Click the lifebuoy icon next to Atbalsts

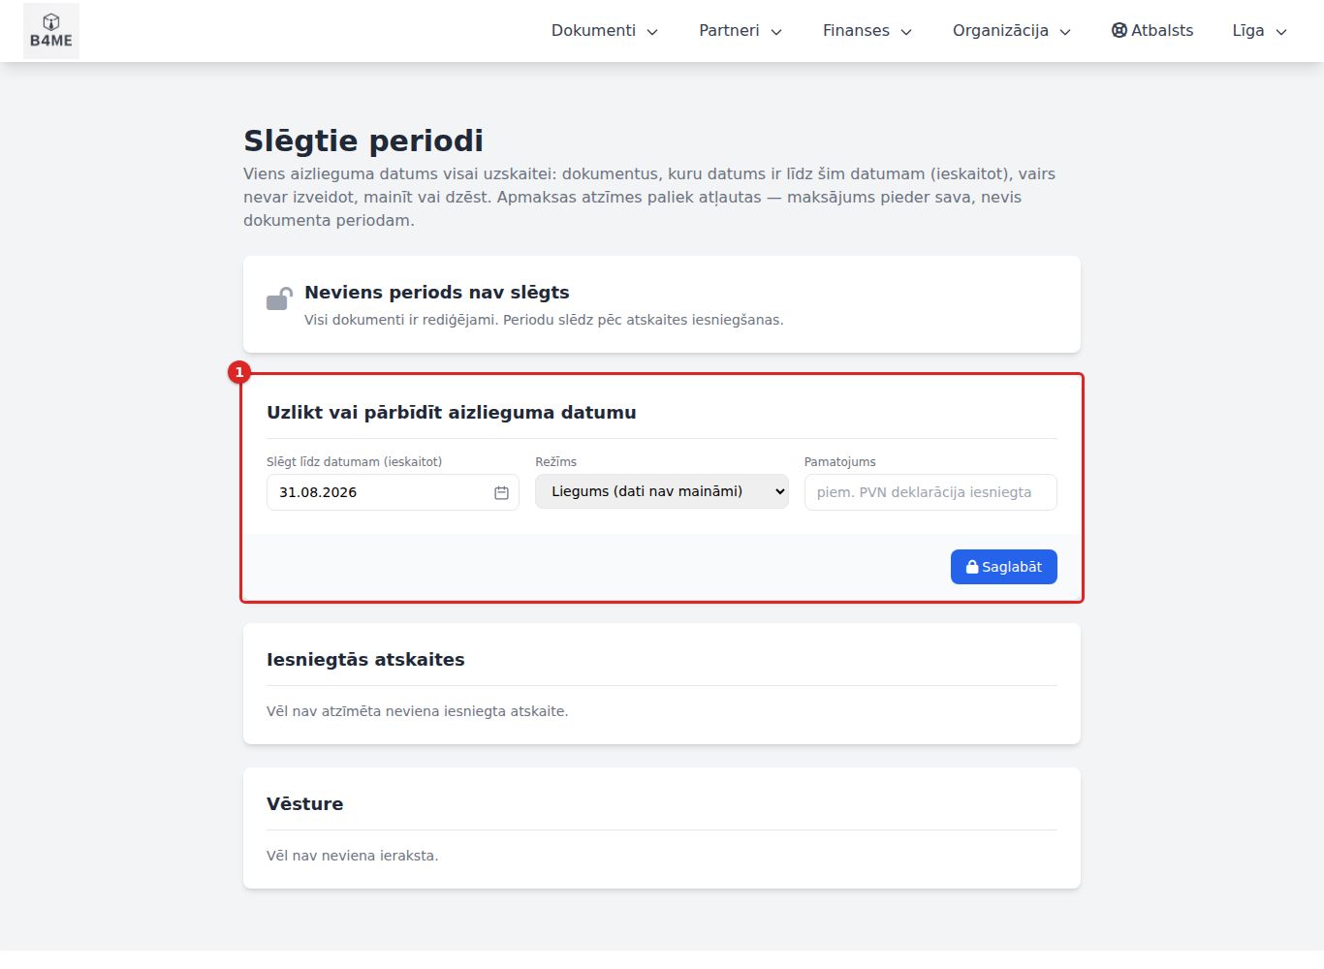(x=1119, y=30)
